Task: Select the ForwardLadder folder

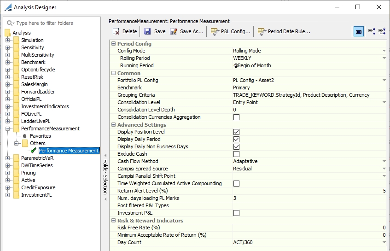Action: [38, 92]
